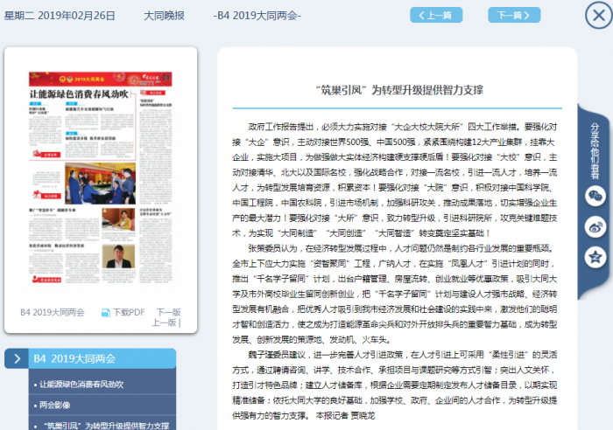Share to QQ Zone star icon
Viewport: 613px width, 430px height.
click(595, 257)
